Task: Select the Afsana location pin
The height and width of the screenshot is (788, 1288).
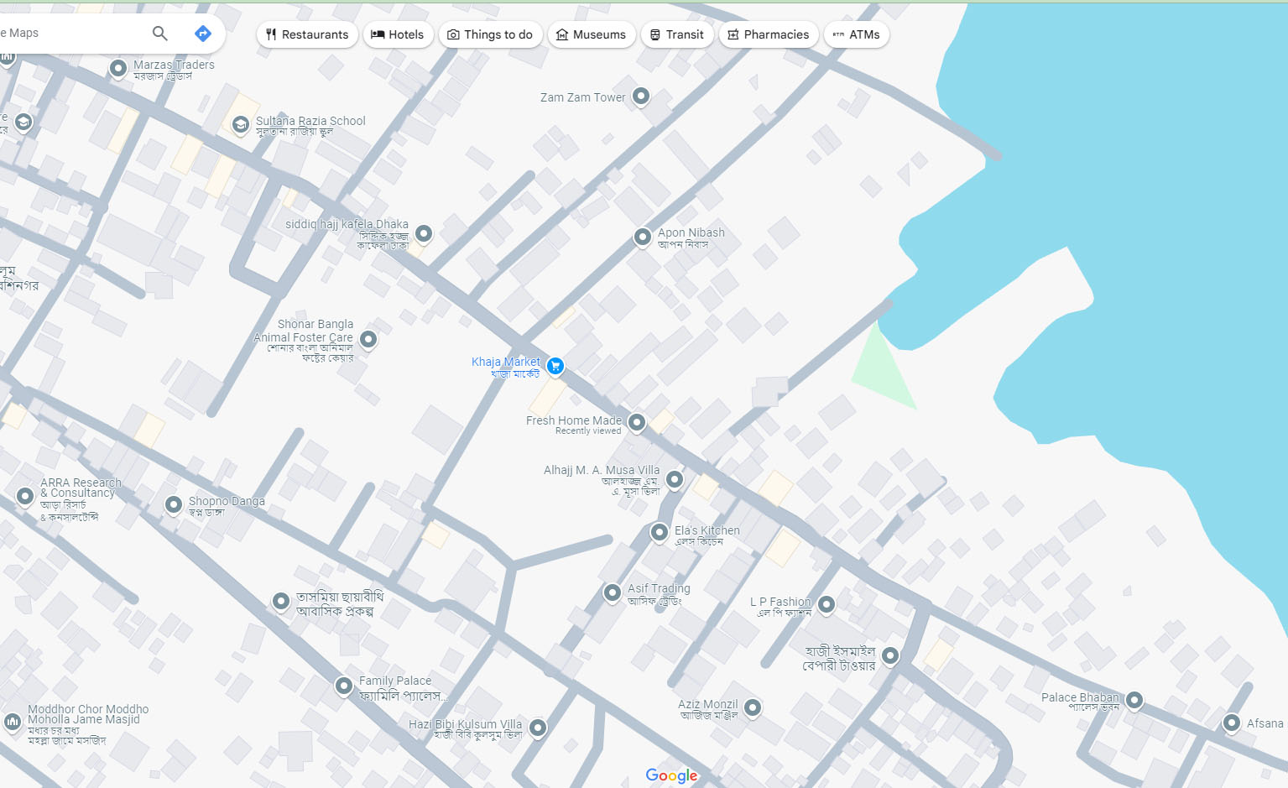Action: click(1232, 722)
